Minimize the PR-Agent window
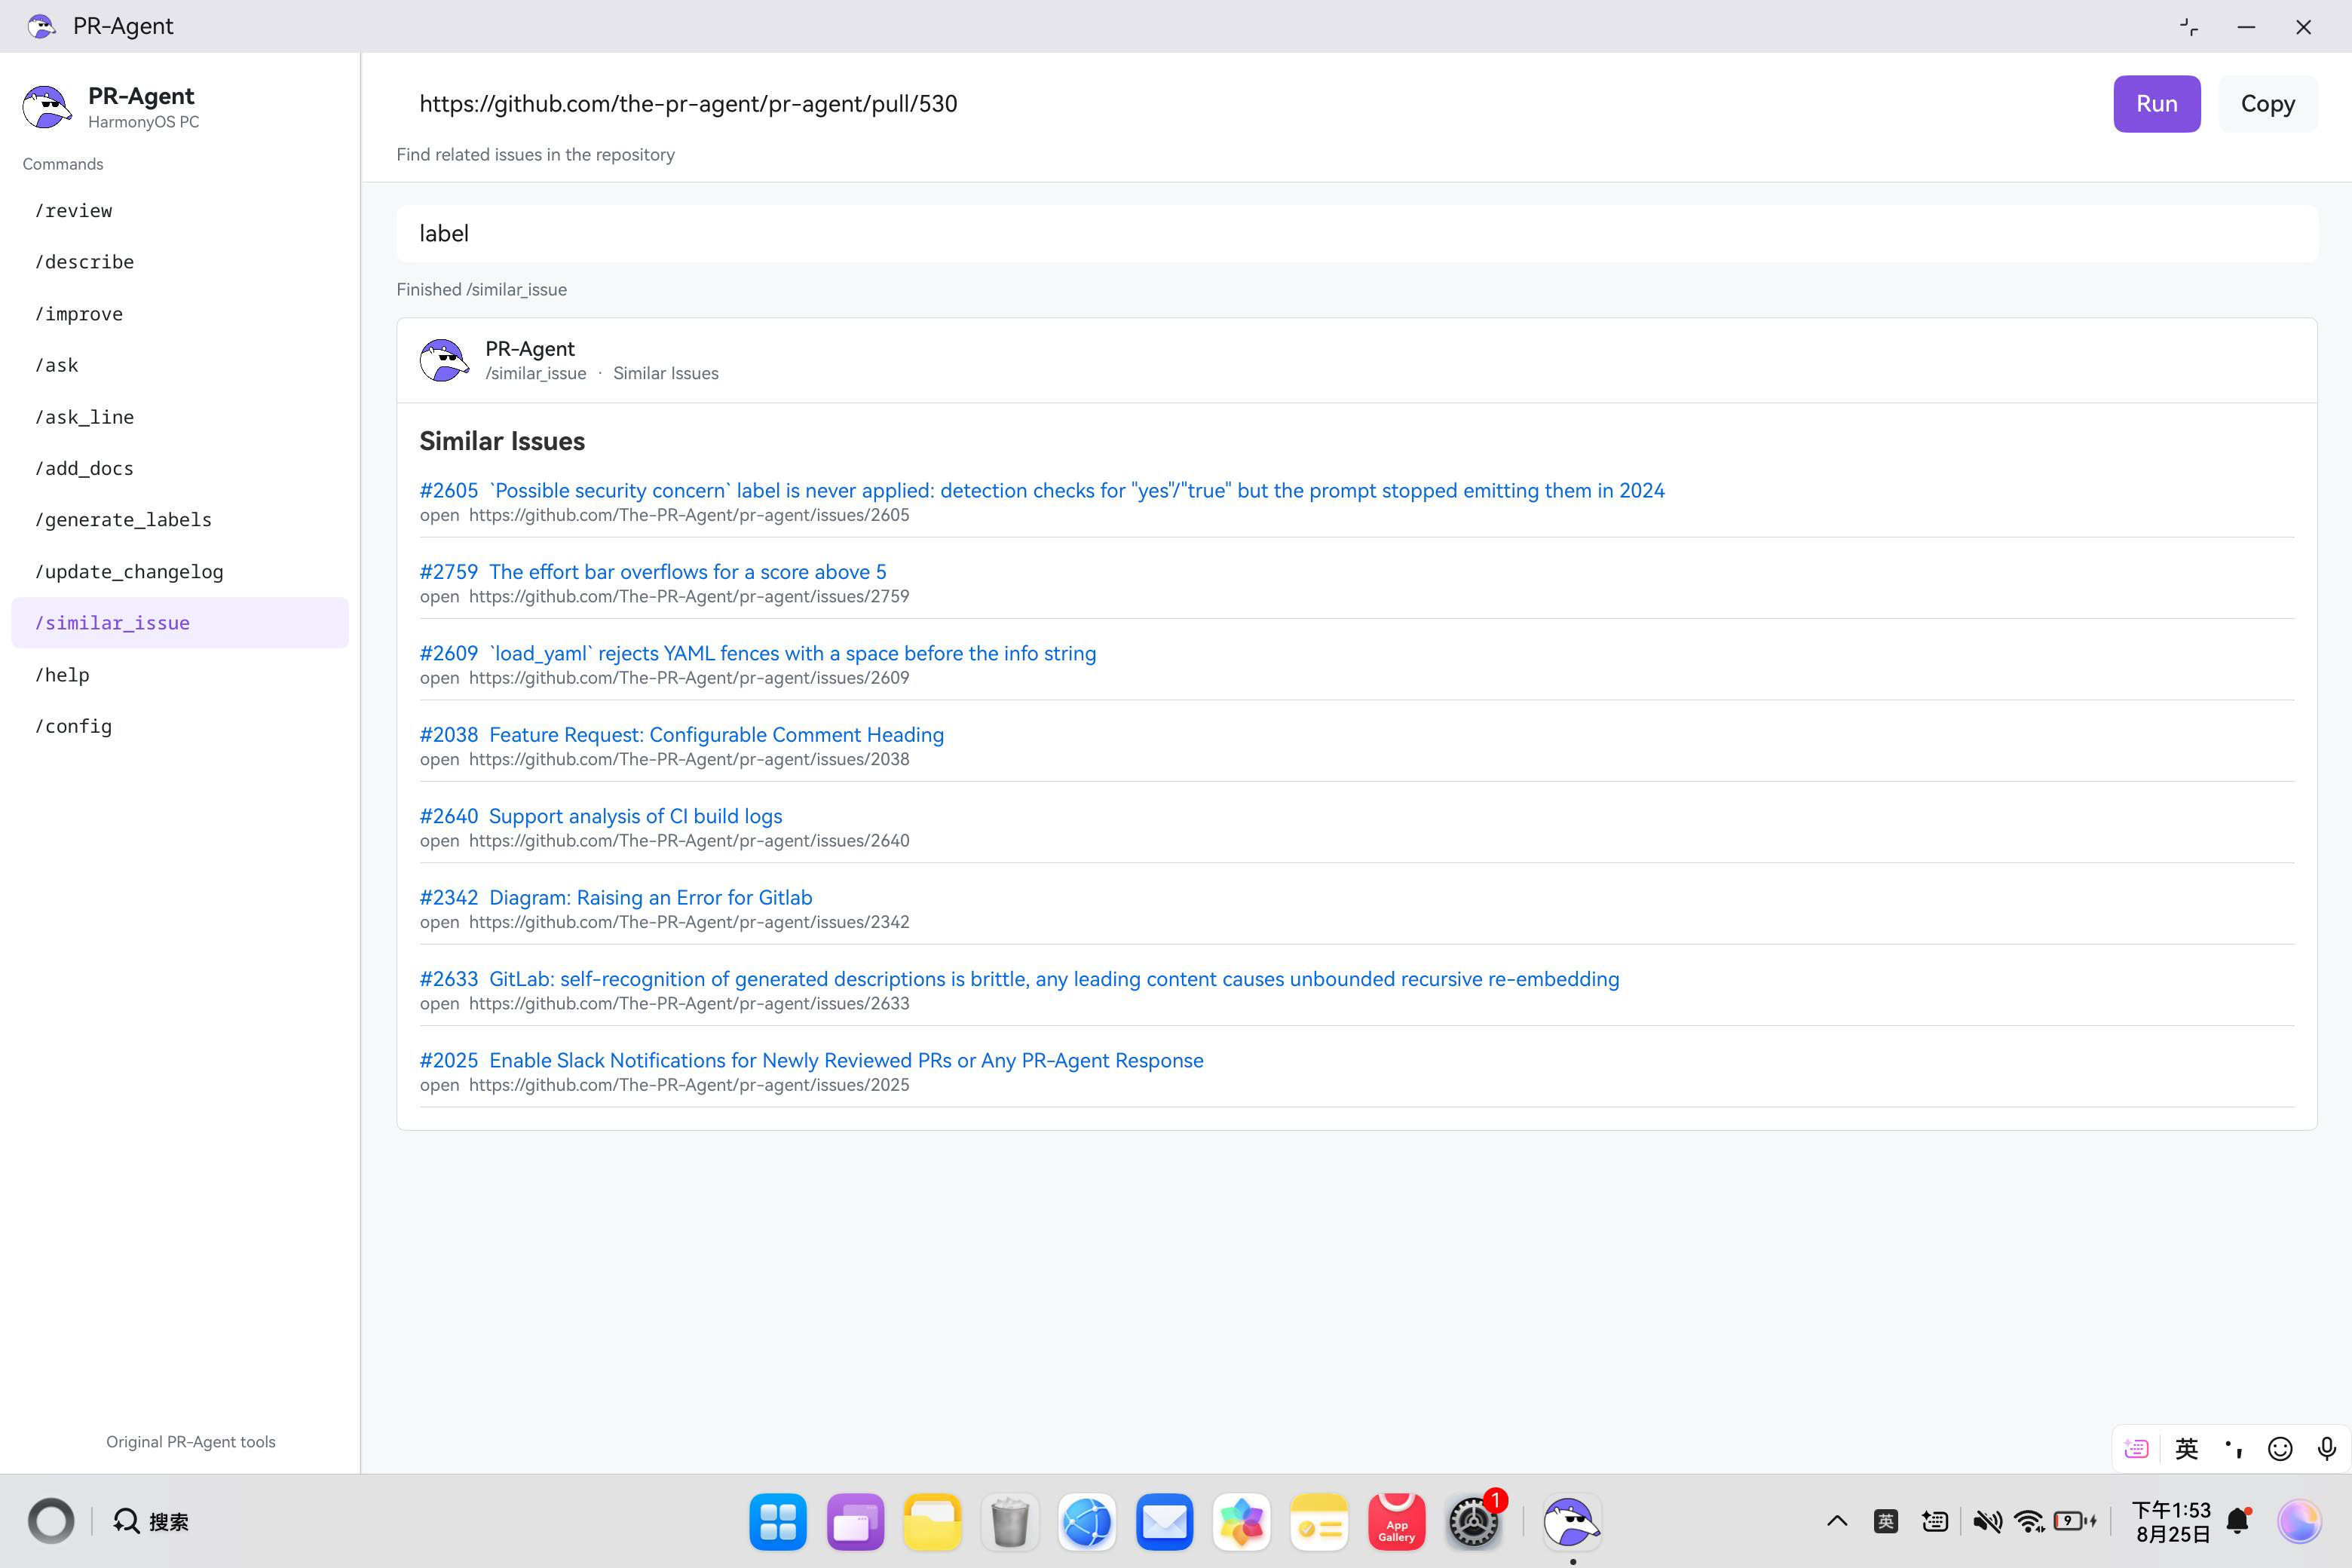2352x1568 pixels. (x=2246, y=27)
